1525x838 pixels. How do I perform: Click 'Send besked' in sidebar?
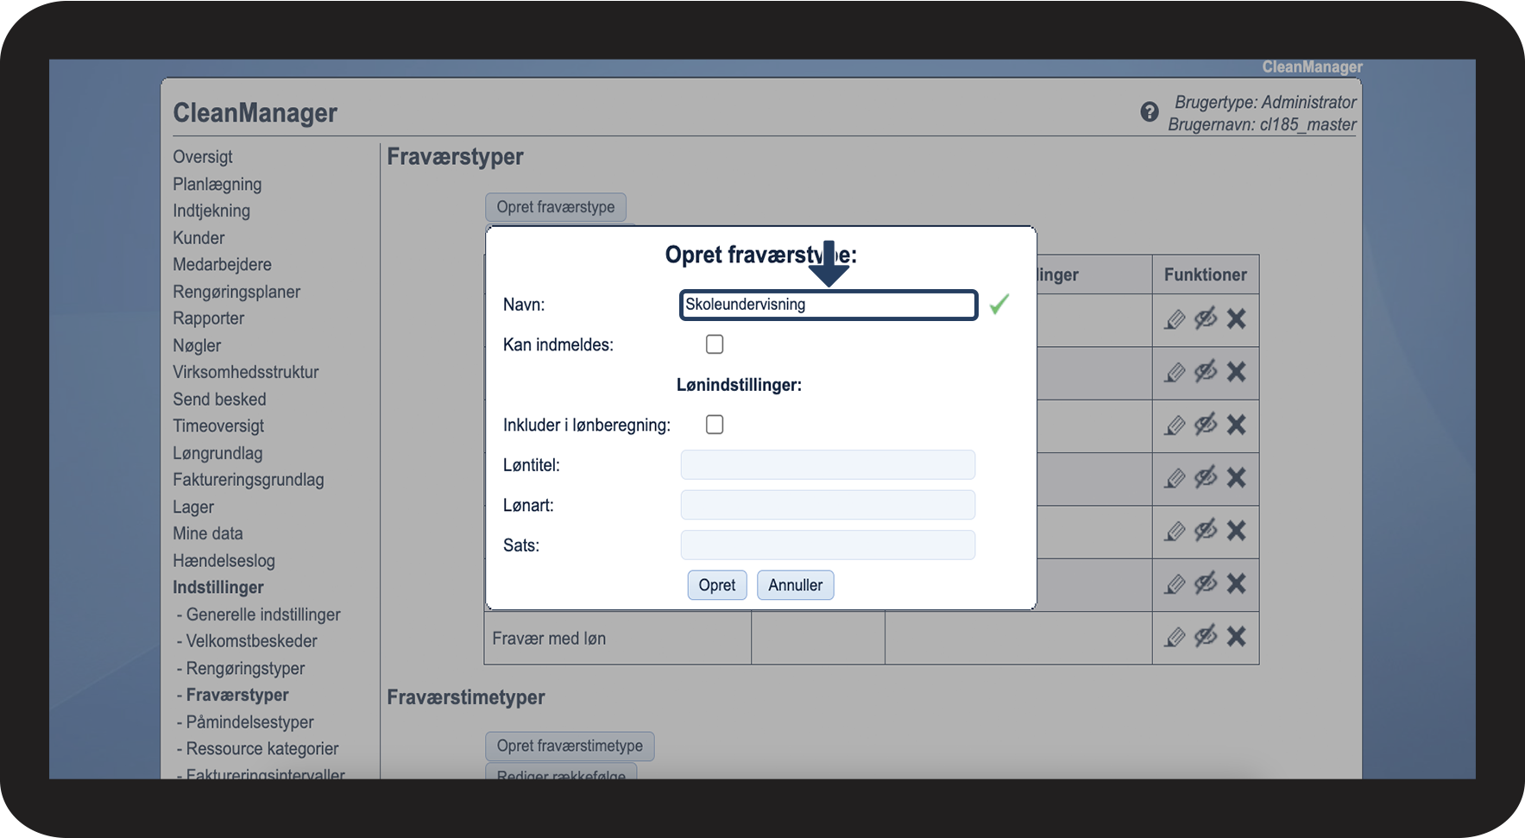[219, 399]
